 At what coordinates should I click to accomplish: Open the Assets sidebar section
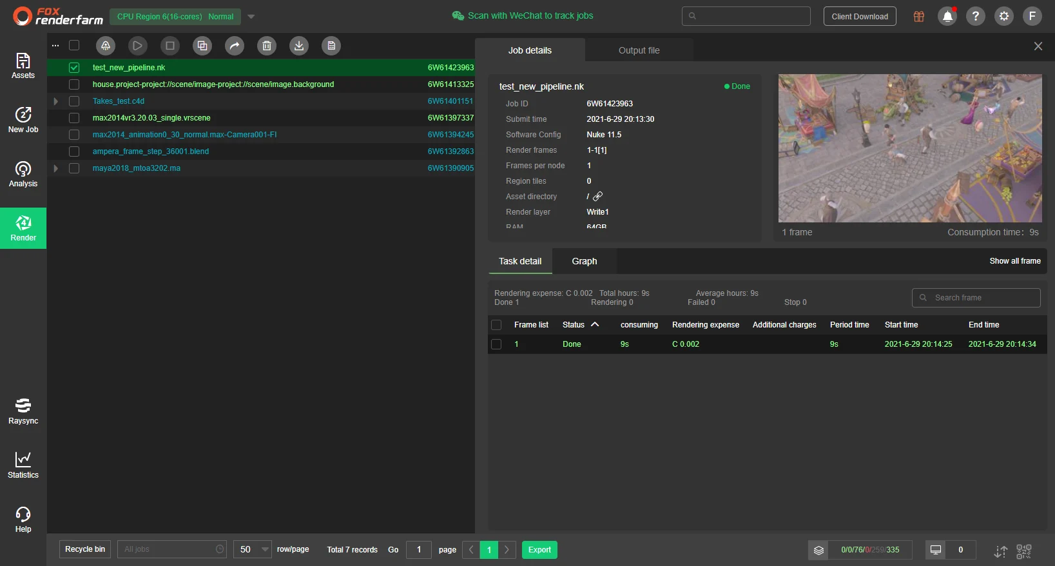[23, 66]
